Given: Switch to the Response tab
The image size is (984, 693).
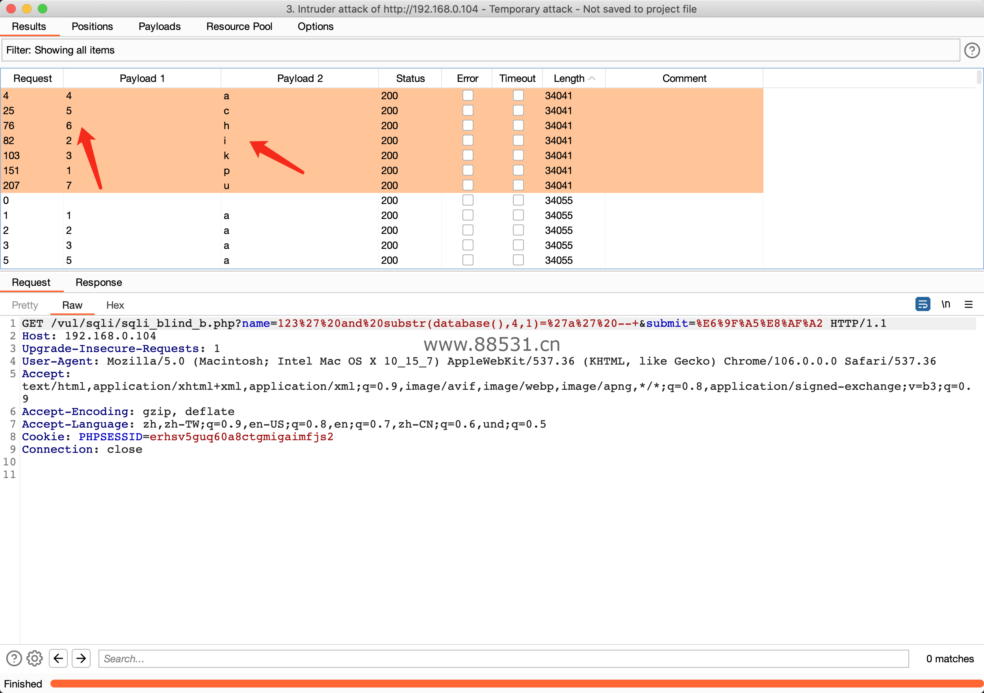Looking at the screenshot, I should point(99,282).
